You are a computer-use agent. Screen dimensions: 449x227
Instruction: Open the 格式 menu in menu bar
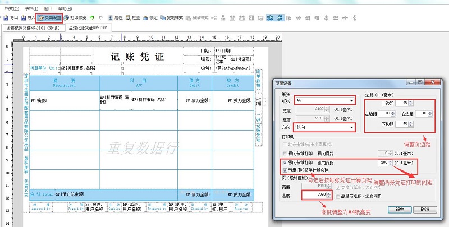coord(10,9)
